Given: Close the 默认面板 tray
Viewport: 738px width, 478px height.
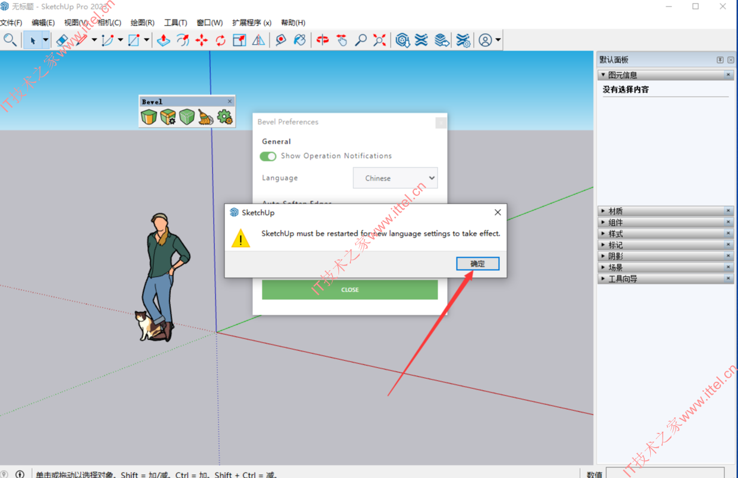Looking at the screenshot, I should (x=731, y=60).
